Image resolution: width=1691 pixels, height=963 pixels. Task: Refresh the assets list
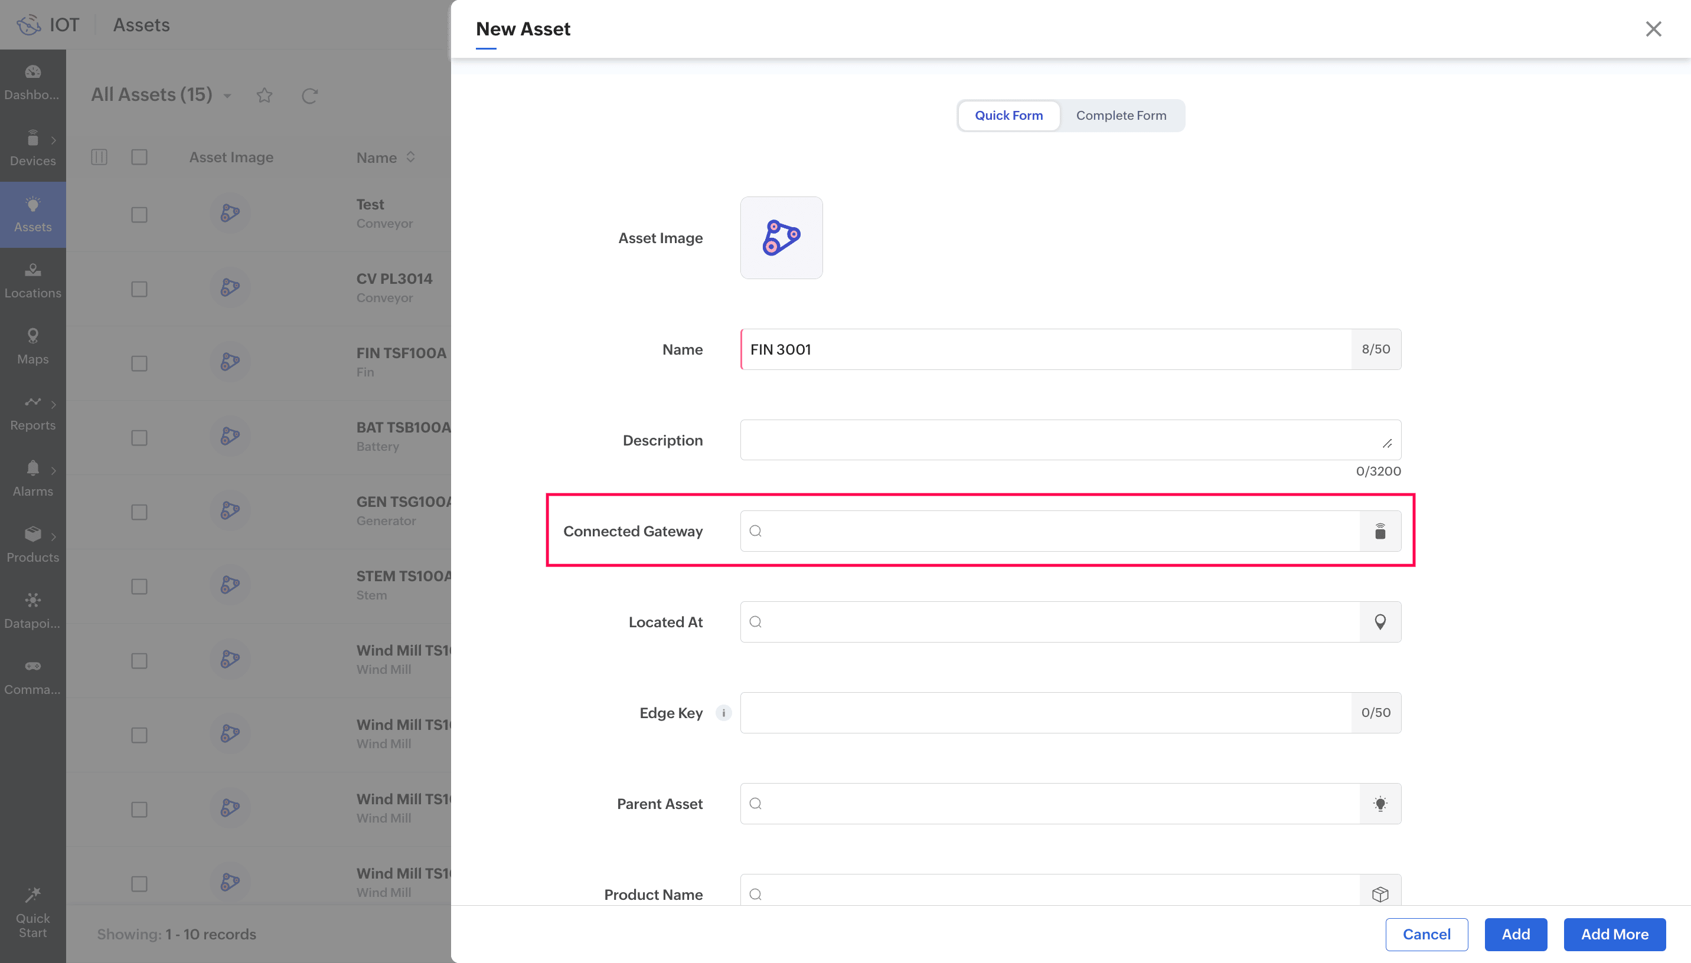309,96
